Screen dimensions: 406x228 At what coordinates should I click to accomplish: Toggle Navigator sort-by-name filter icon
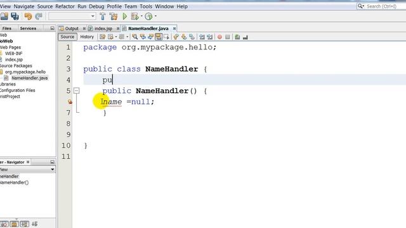point(24,224)
